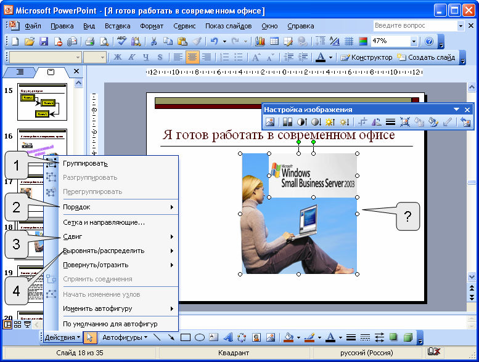Turn off center alignment button
Viewport: 479px width, 362px height.
[x=192, y=57]
